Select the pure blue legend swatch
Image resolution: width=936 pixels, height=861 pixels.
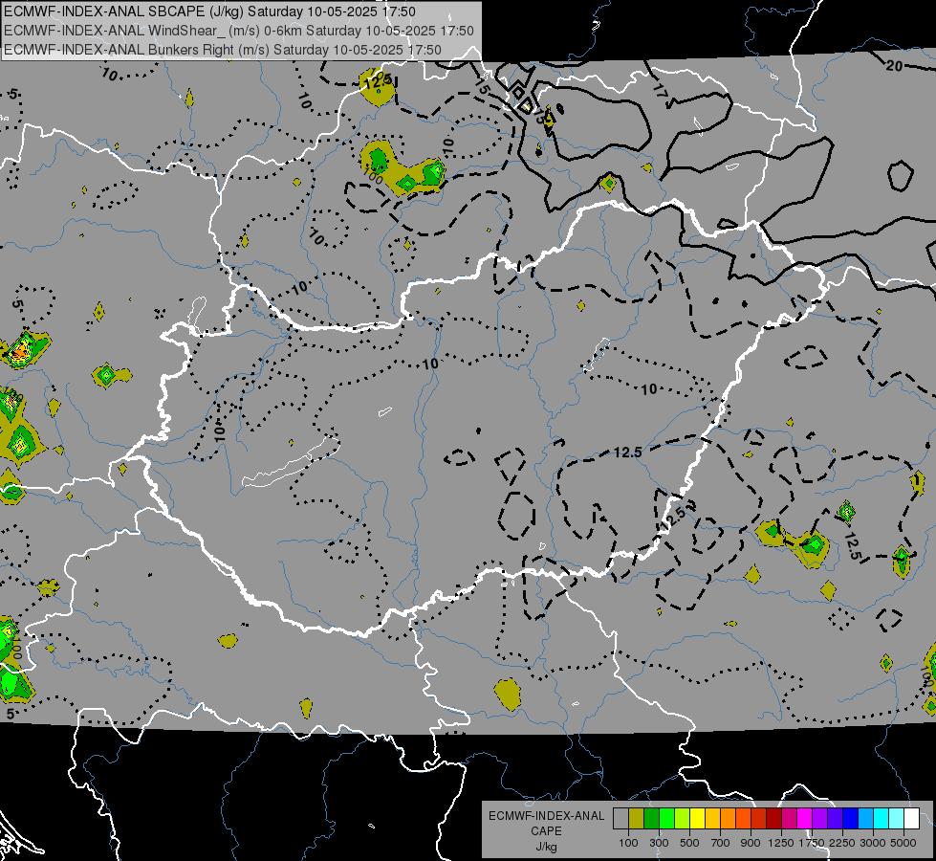(850, 819)
